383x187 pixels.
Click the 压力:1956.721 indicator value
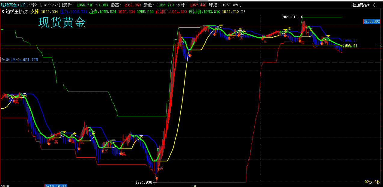pyautogui.click(x=74, y=11)
